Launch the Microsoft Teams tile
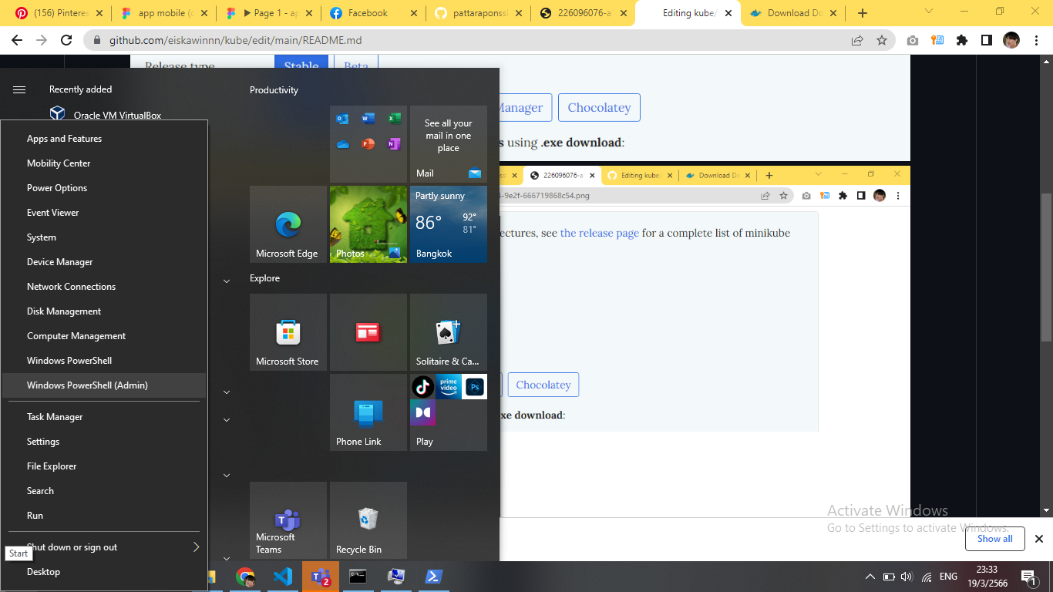This screenshot has width=1053, height=592. pyautogui.click(x=288, y=520)
